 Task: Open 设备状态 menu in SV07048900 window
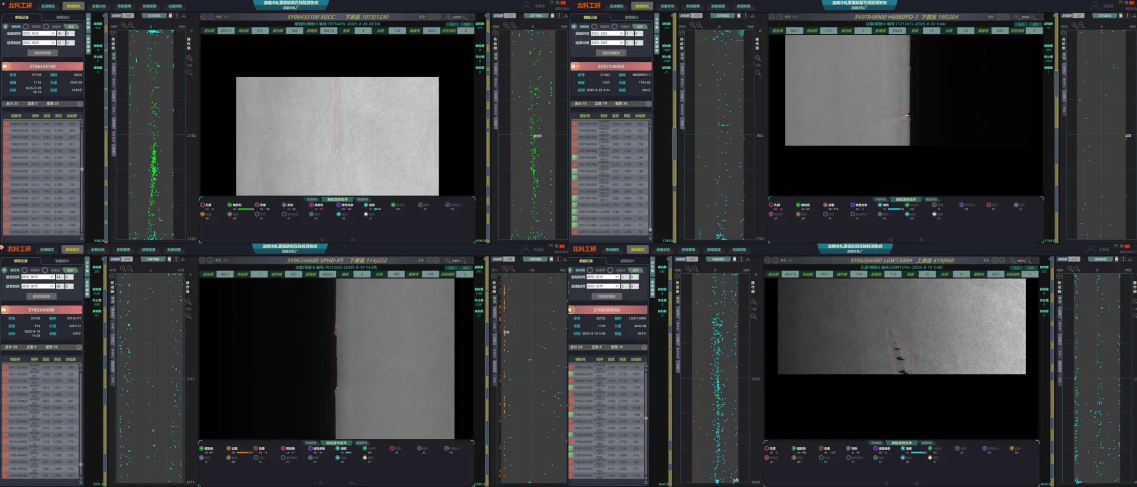click(x=667, y=6)
